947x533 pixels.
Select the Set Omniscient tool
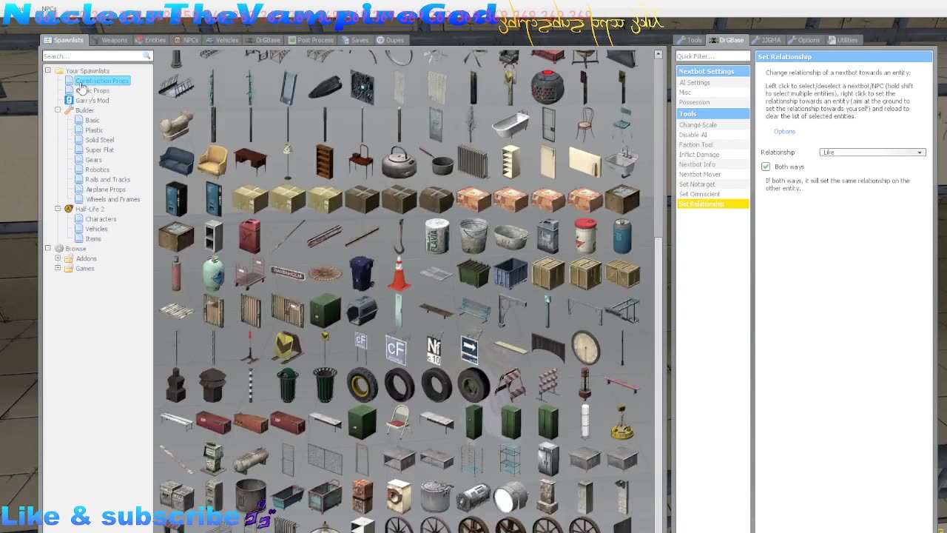click(713, 194)
